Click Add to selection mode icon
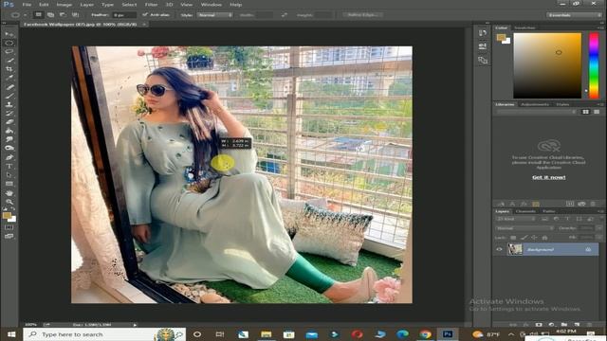The height and width of the screenshot is (341, 607). point(50,15)
